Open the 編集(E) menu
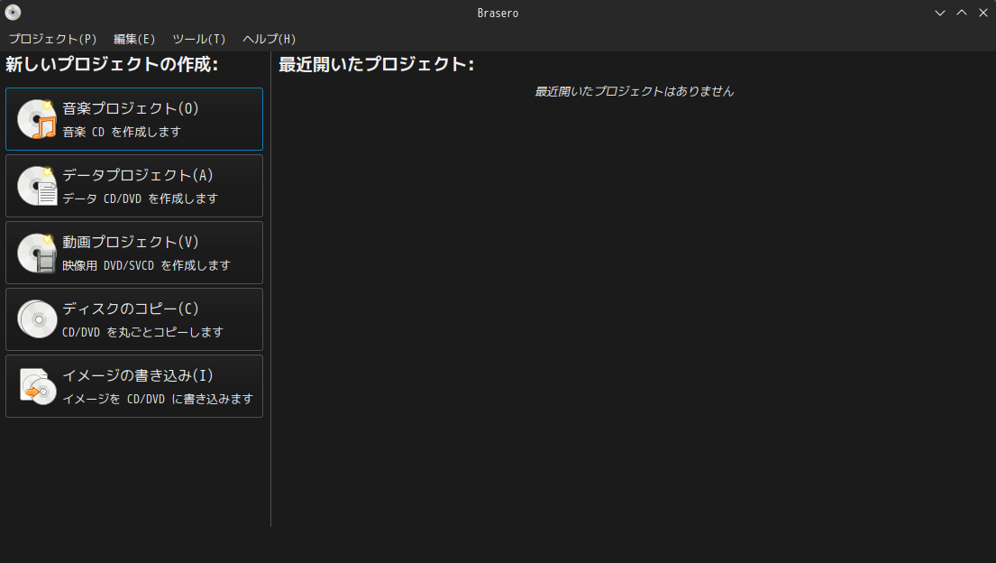Image resolution: width=996 pixels, height=563 pixels. pos(134,39)
